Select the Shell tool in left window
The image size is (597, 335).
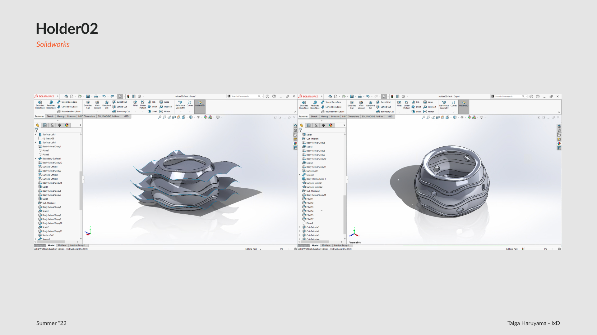(x=152, y=111)
